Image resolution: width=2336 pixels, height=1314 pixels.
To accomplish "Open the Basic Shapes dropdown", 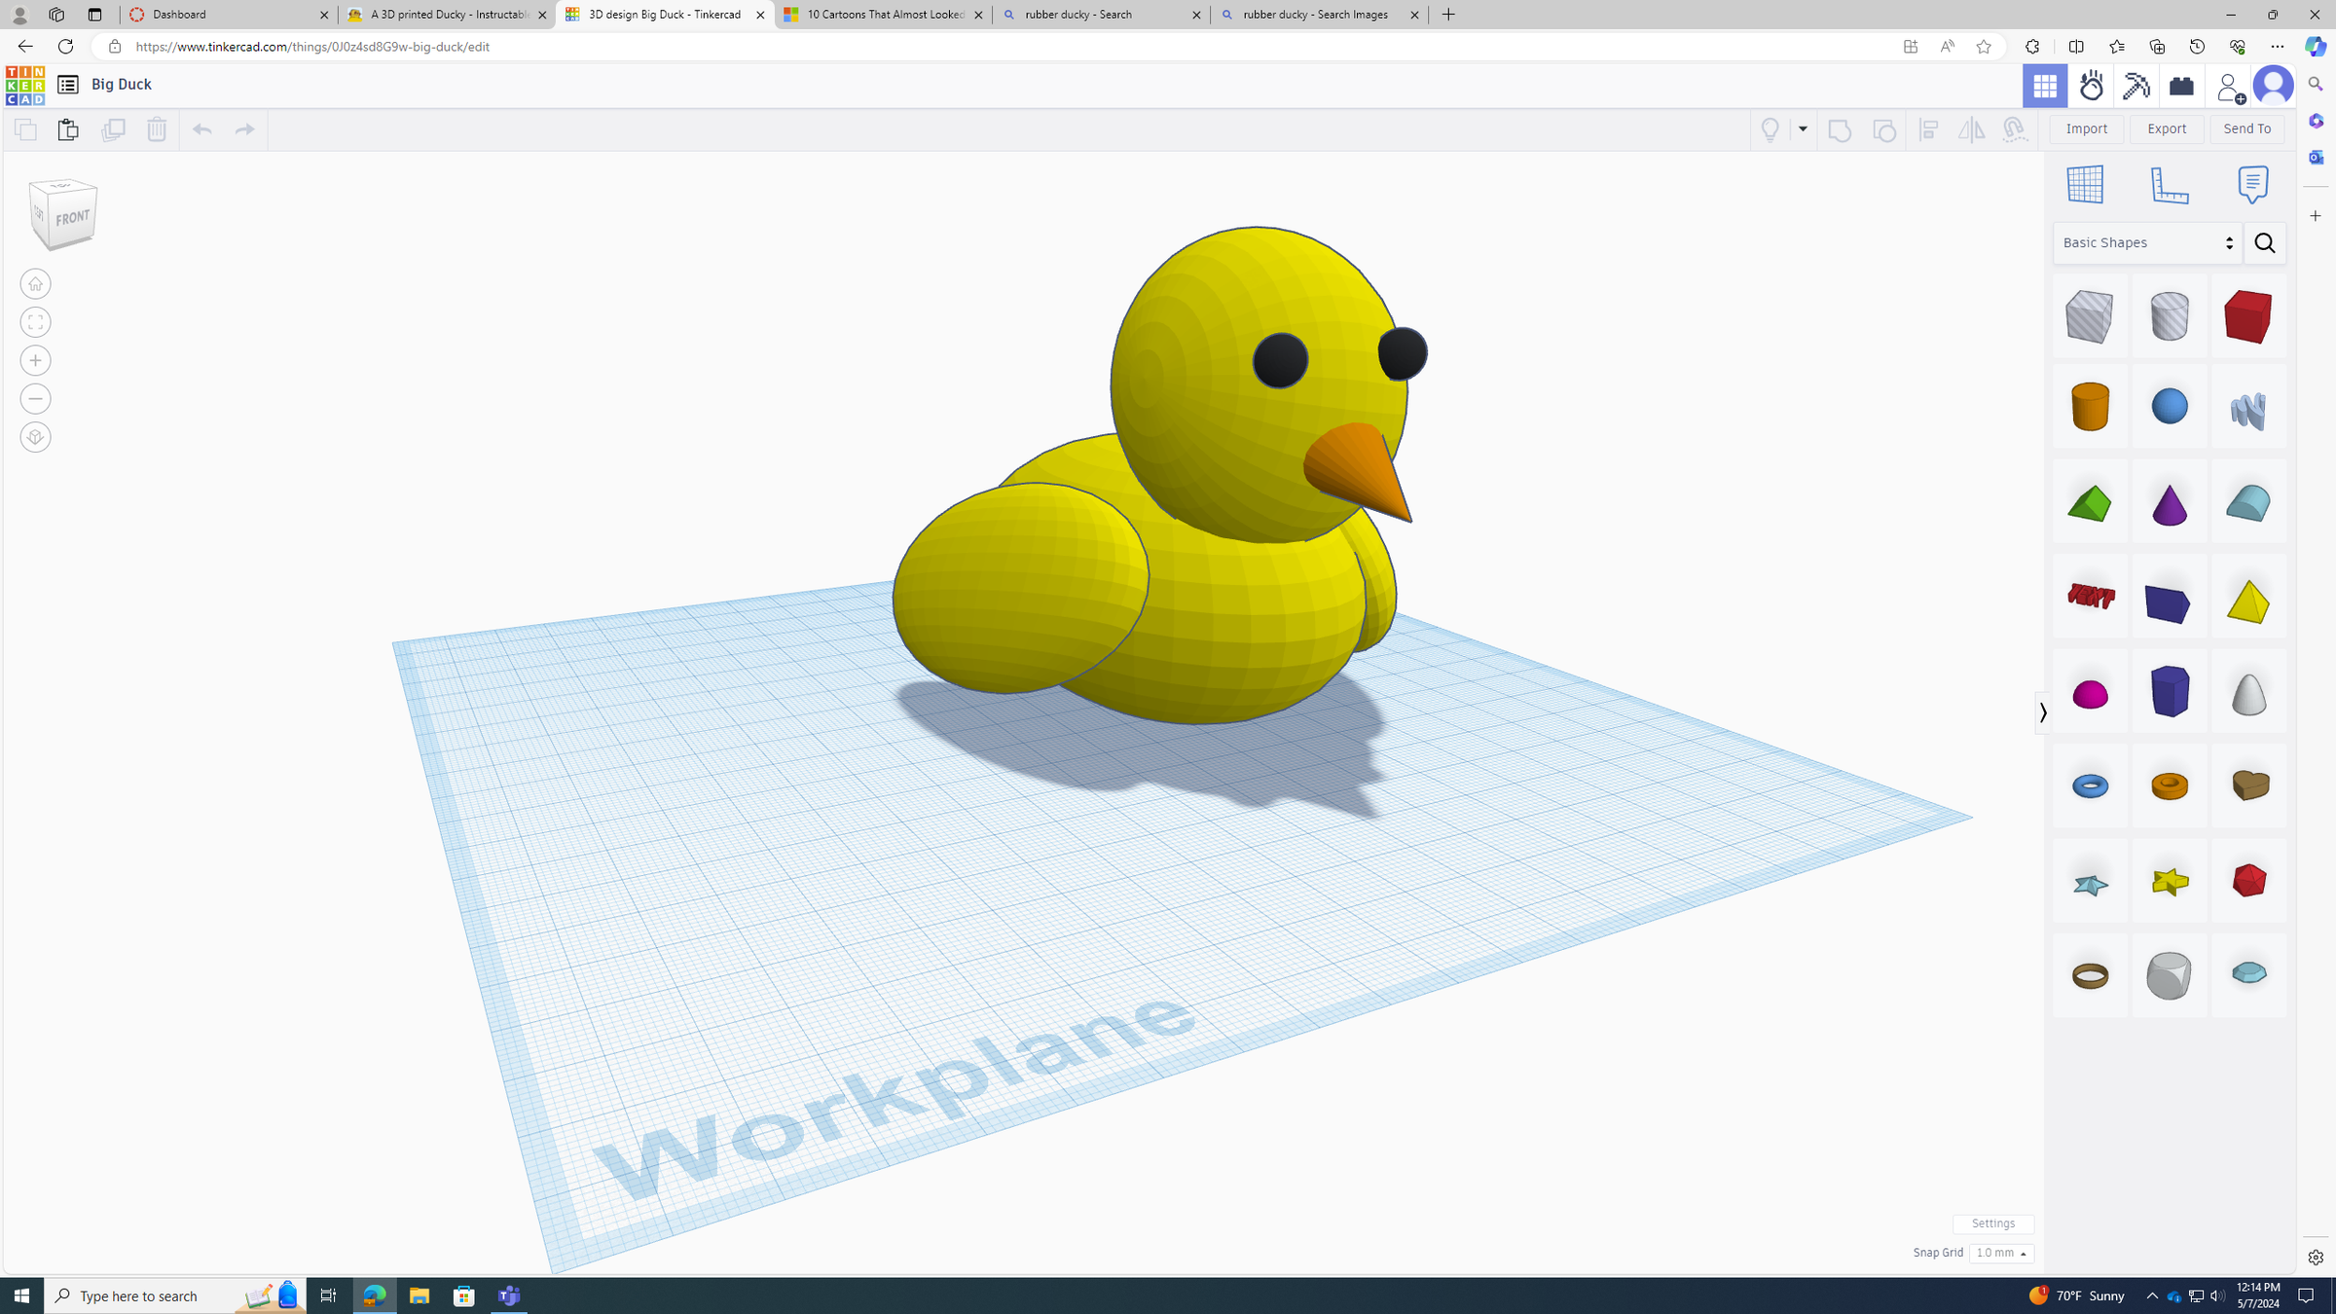I will [2145, 242].
